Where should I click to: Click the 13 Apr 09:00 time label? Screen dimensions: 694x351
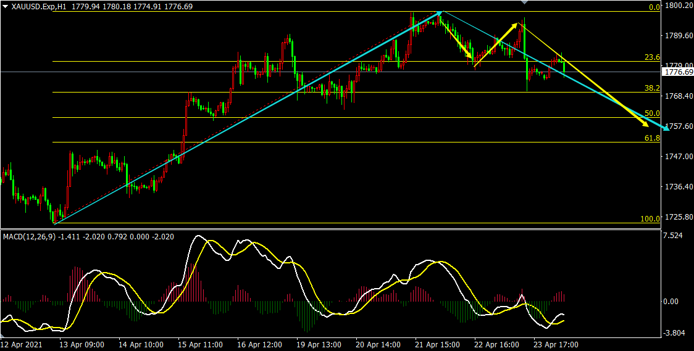point(82,345)
